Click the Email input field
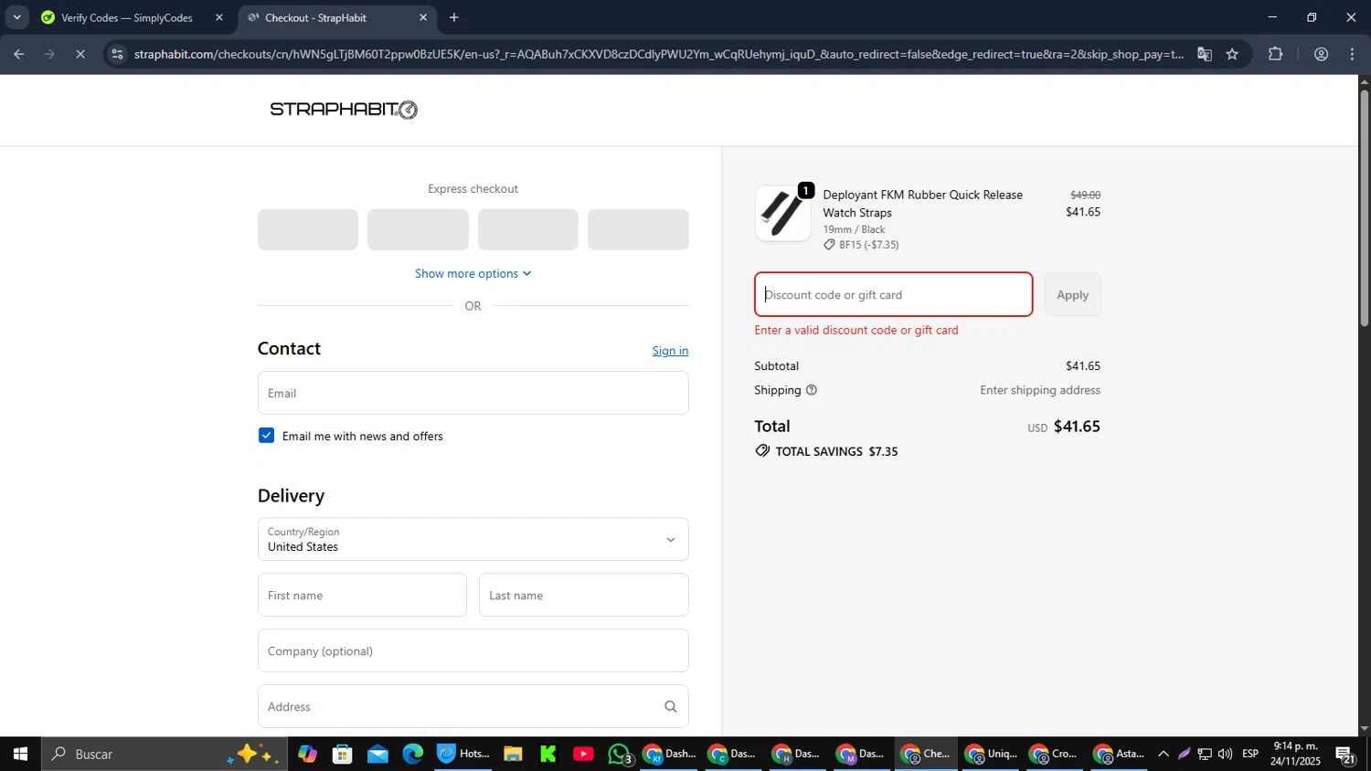This screenshot has height=771, width=1371. tap(473, 393)
